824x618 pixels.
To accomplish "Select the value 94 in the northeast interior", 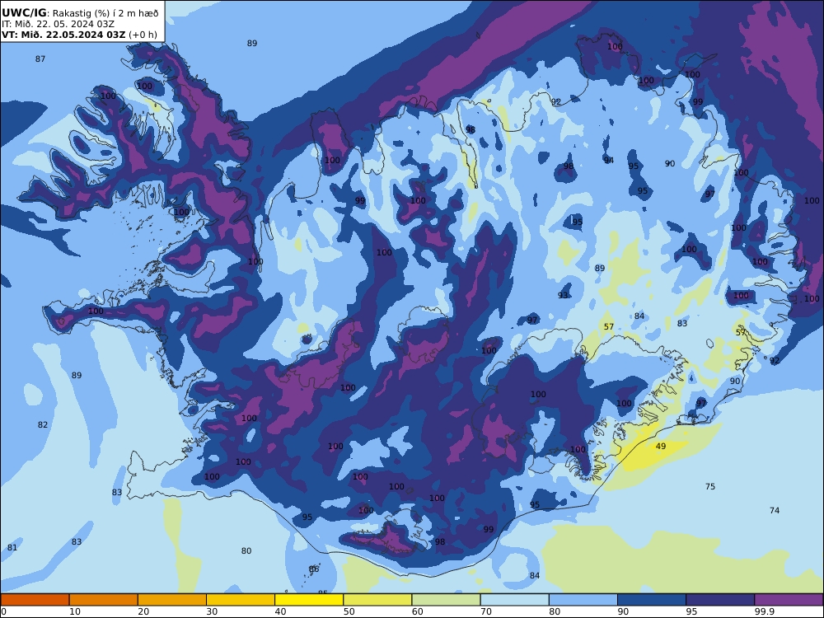I will [x=609, y=161].
